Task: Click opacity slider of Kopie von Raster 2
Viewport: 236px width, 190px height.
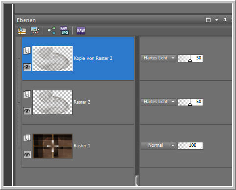Action: [x=190, y=58]
